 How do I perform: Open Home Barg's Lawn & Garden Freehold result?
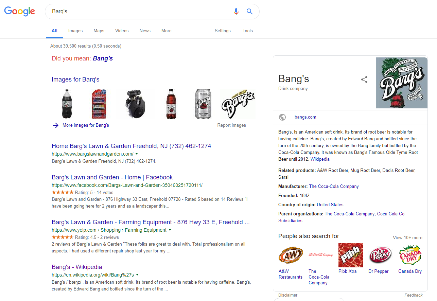click(132, 146)
